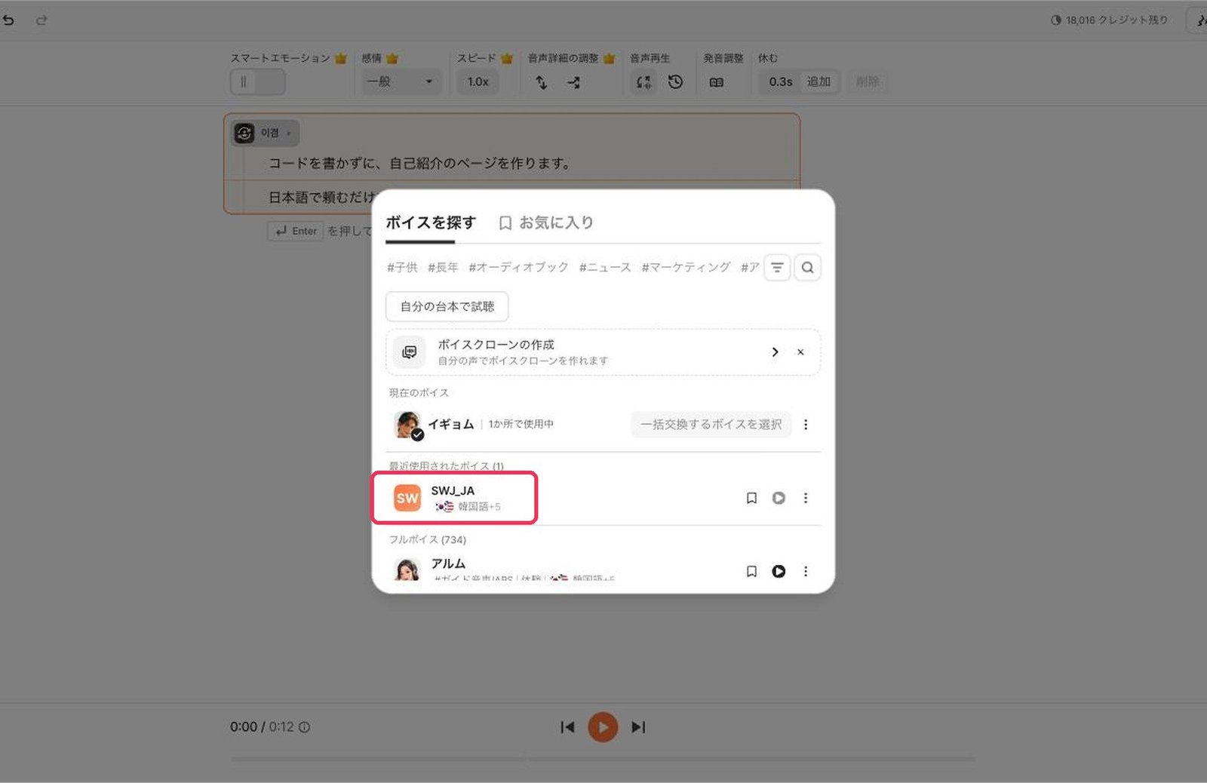The height and width of the screenshot is (783, 1207).
Task: Expand the ボイスクローンの作成 chevron
Action: pos(775,352)
